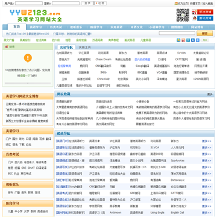Click the 热门点击Top100 link
Screen dimensions: 217x217
[16, 34]
